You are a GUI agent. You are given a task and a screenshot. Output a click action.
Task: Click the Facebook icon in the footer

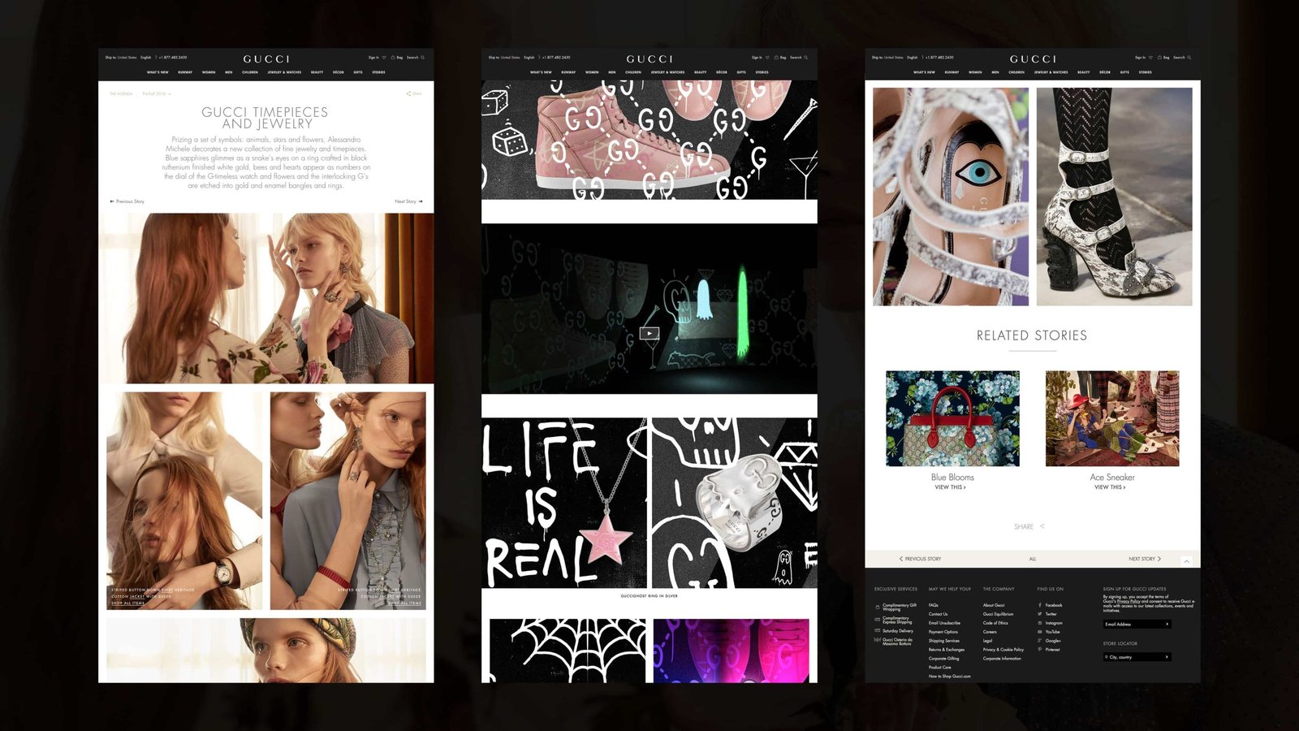pyautogui.click(x=1040, y=605)
